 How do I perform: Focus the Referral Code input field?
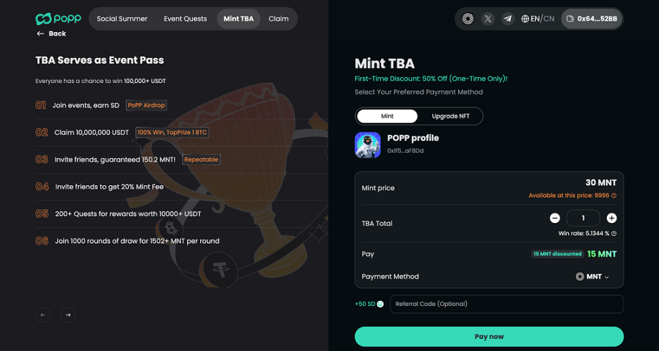(507, 304)
